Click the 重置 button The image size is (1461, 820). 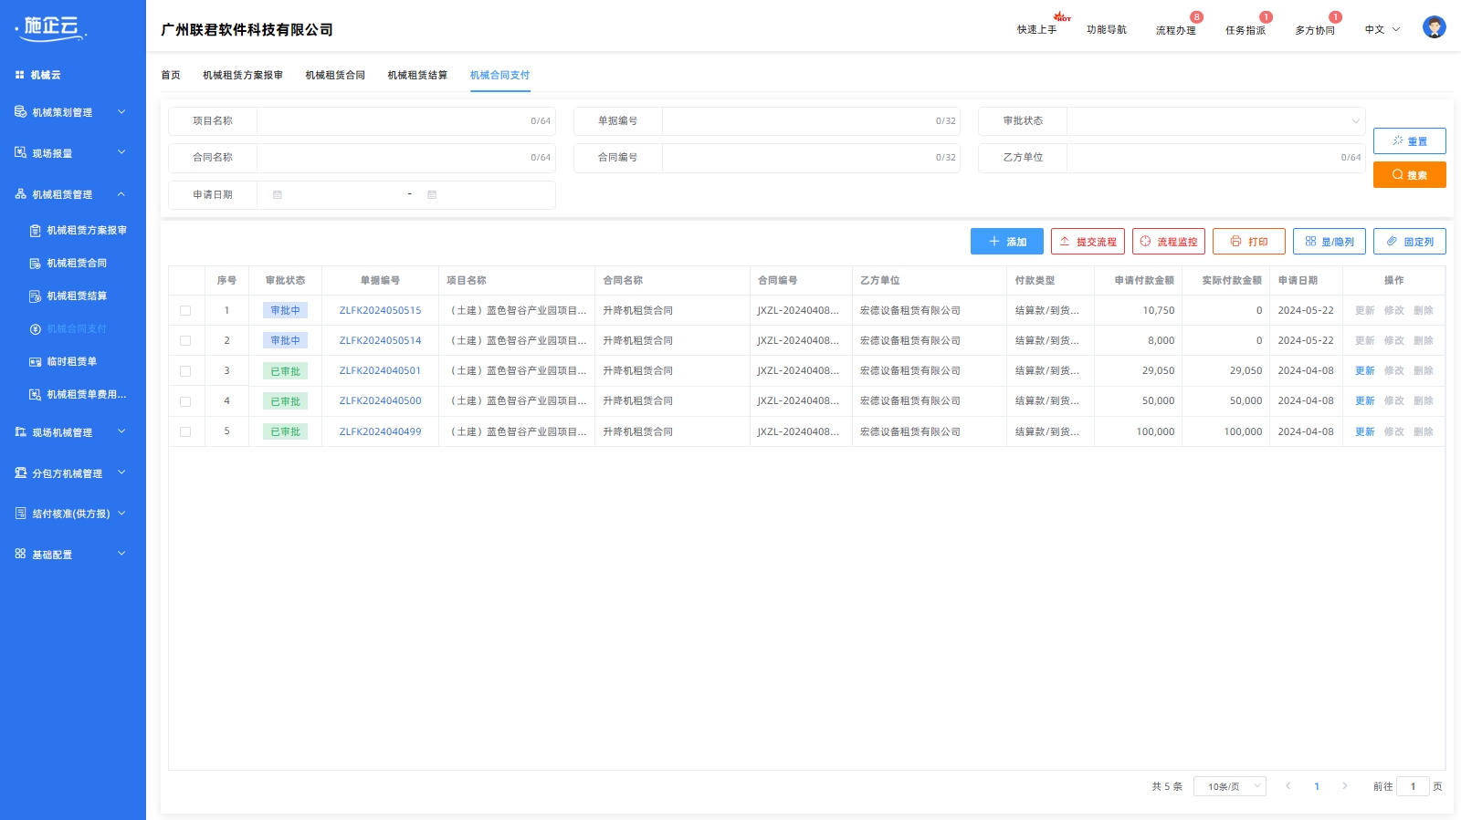point(1410,140)
